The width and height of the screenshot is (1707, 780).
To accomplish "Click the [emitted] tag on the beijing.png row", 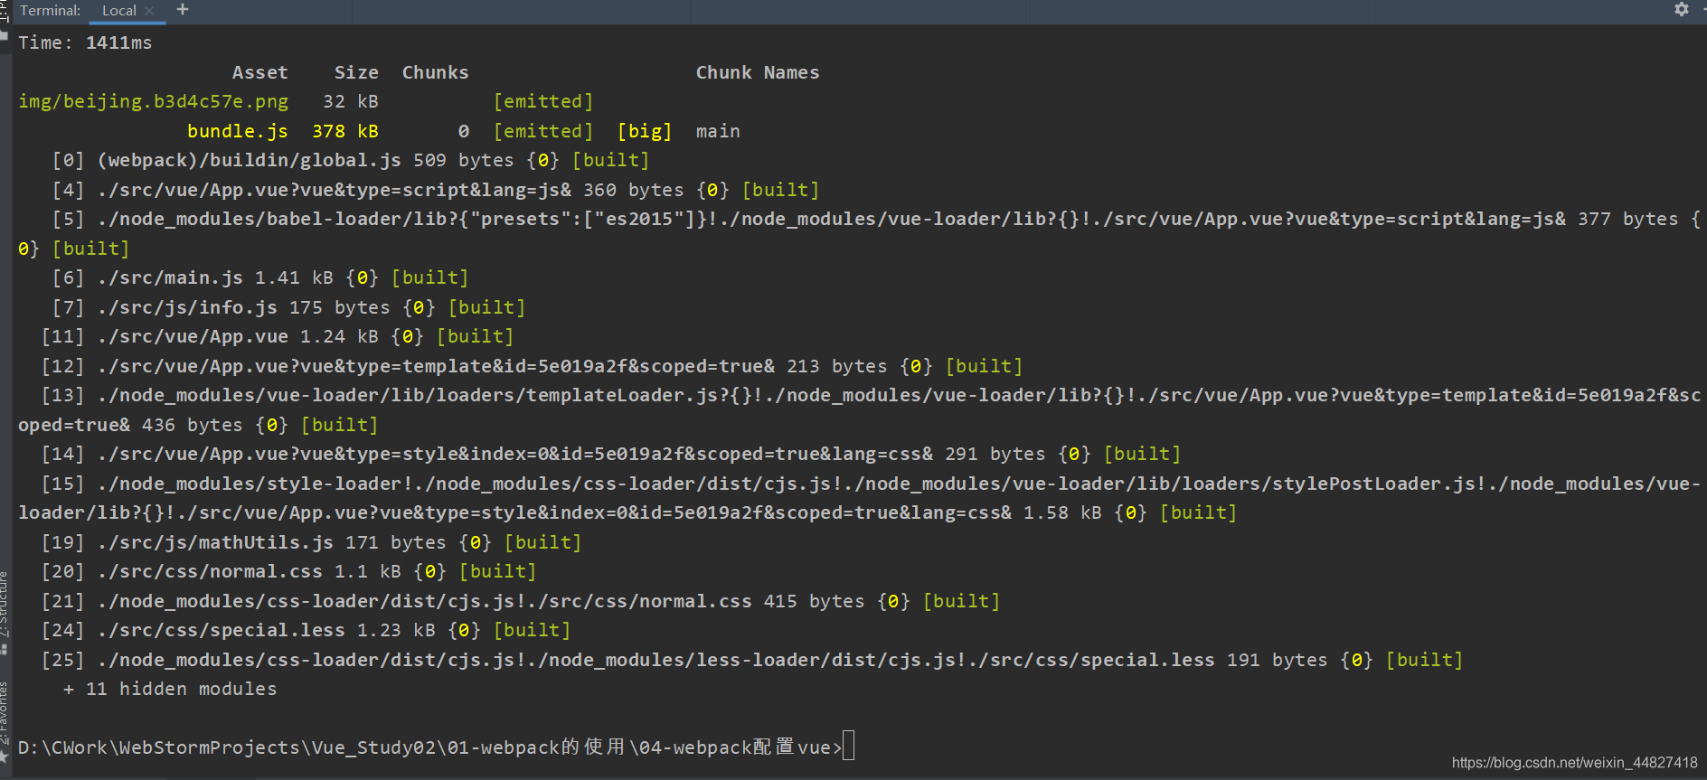I will [543, 101].
